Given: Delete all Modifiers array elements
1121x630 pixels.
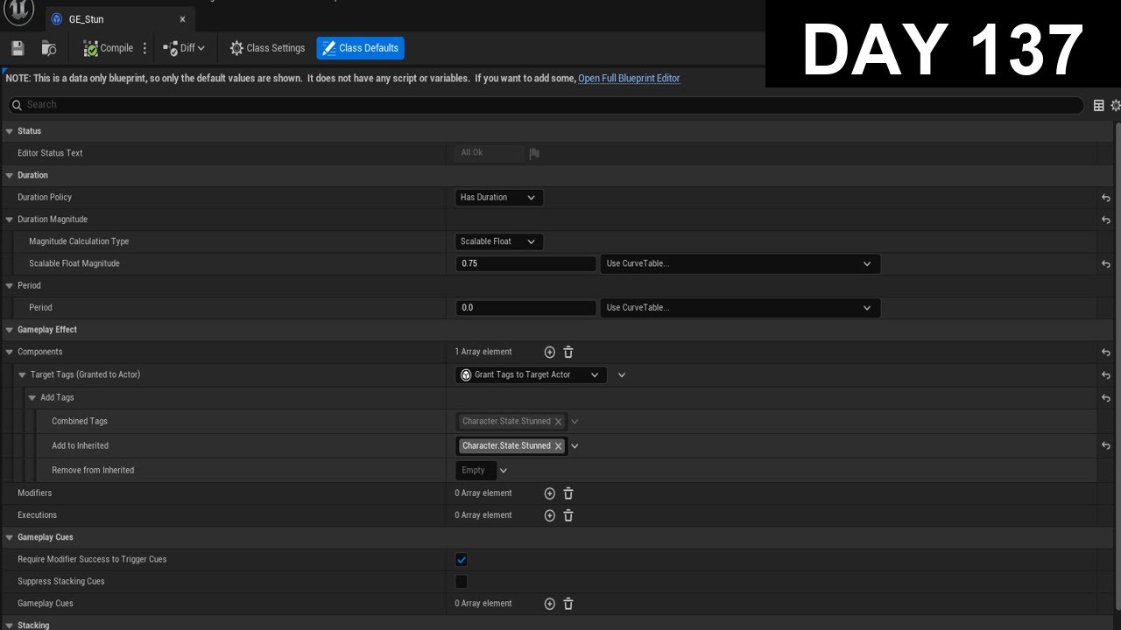Looking at the screenshot, I should [568, 493].
